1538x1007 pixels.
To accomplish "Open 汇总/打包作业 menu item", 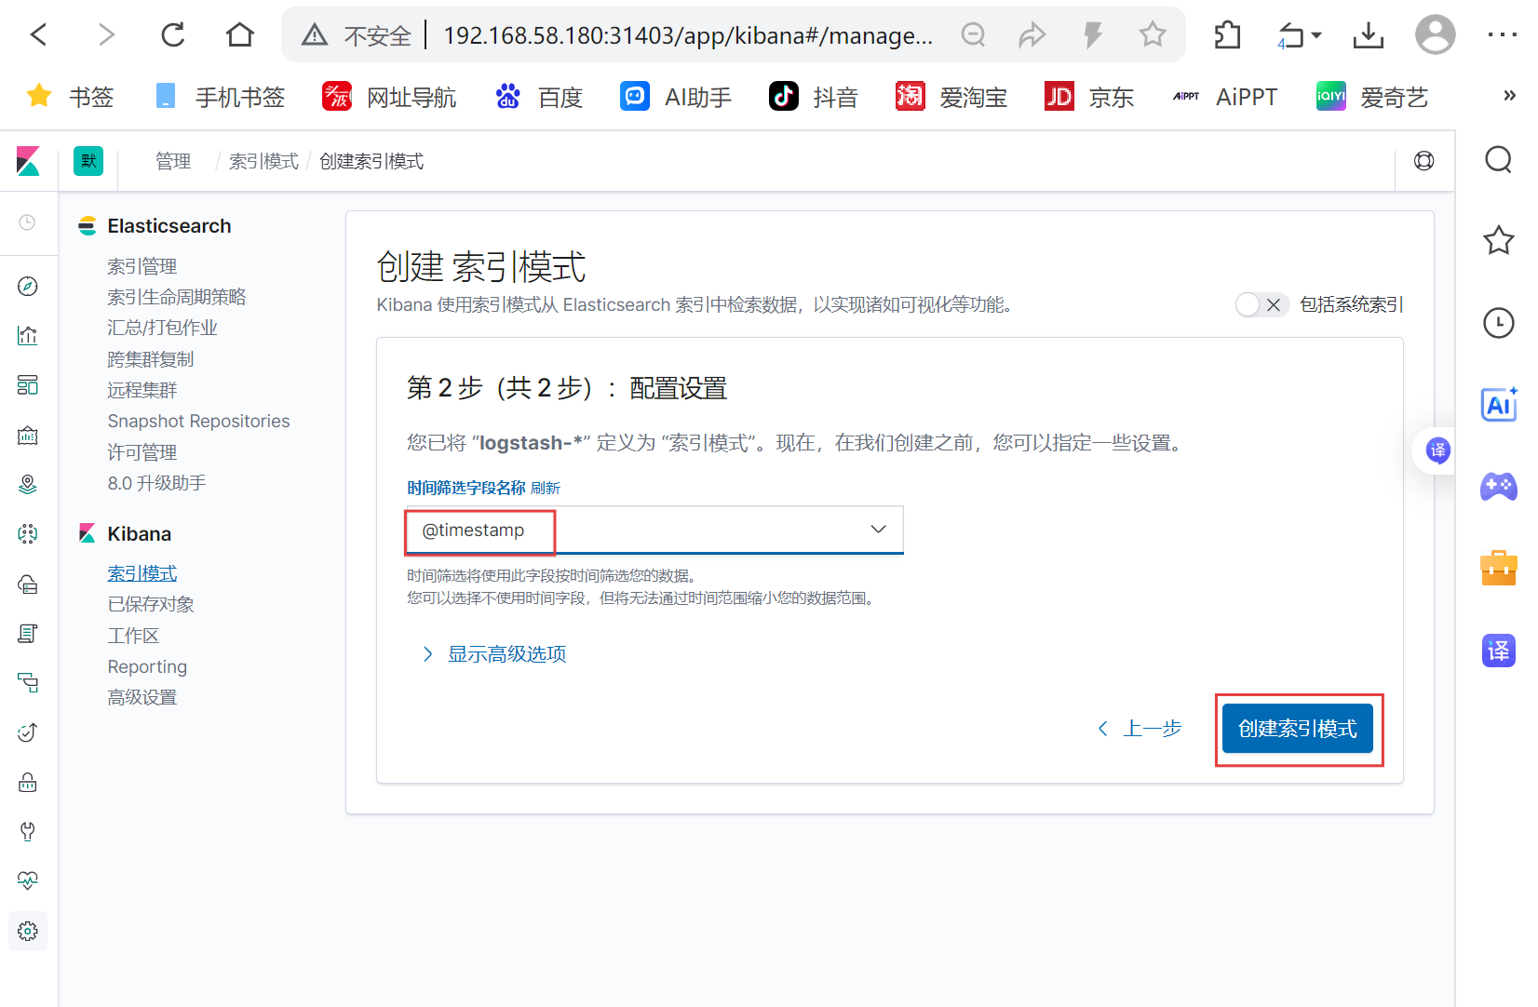I will tap(162, 328).
